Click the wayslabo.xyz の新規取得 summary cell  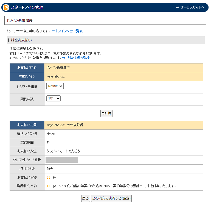[123, 125]
